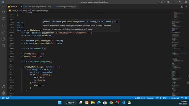
Task: Open the Manage gear icon
Action: (x=3, y=93)
